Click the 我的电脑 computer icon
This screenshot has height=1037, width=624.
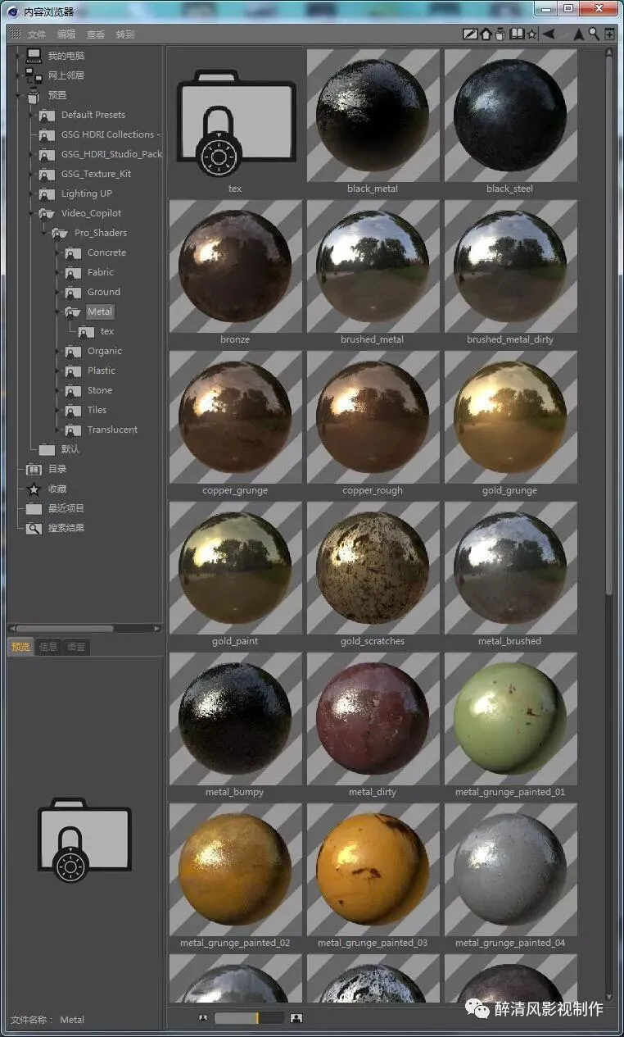(x=34, y=56)
